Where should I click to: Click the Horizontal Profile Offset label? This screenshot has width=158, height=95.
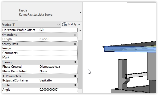[x=19, y=30]
